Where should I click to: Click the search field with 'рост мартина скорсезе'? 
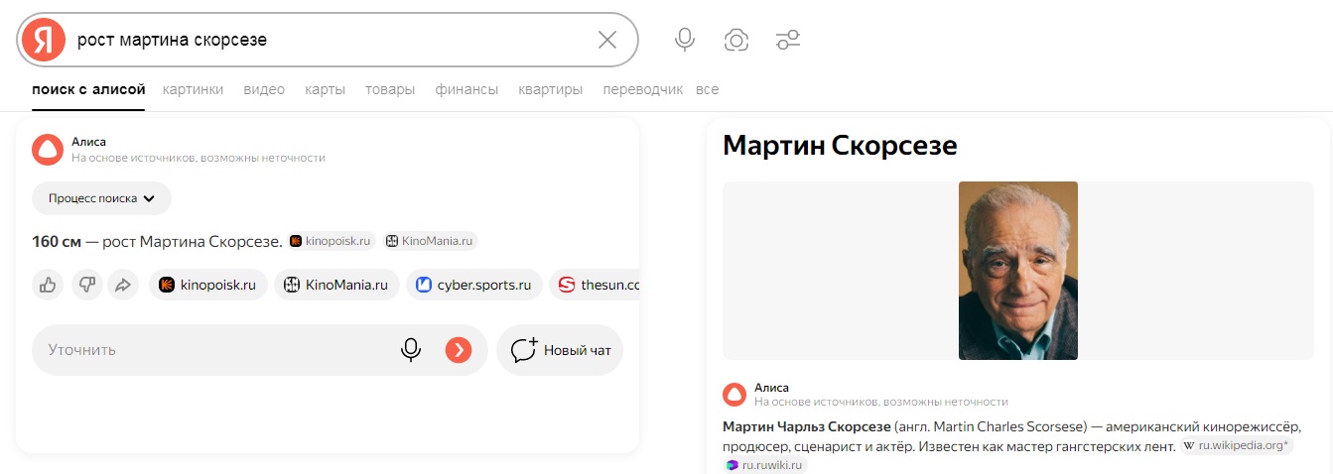coord(328,40)
